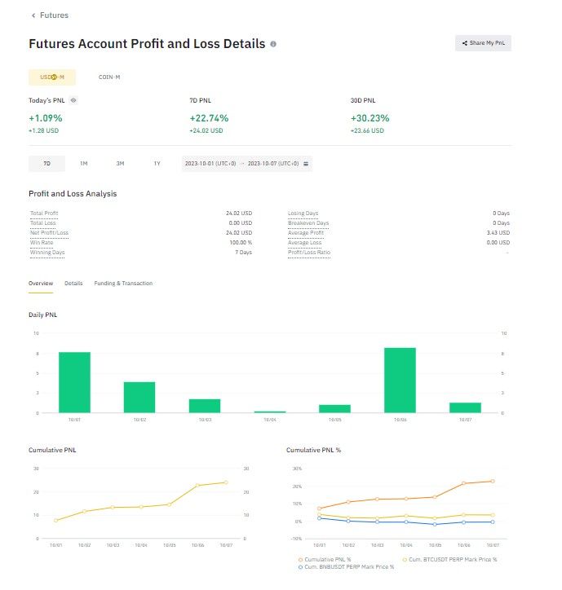Image resolution: width=562 pixels, height=590 pixels.
Task: Switch to the COIN-M tab
Action: (109, 77)
